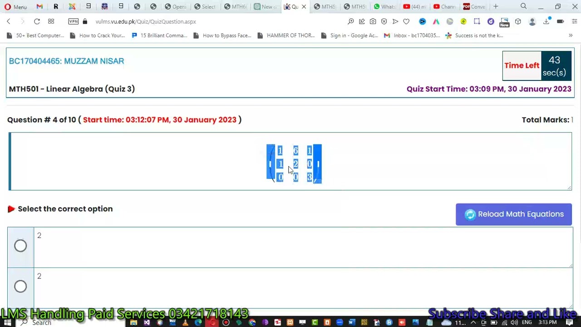Click the battery saver icon
Viewport: 581px width, 327px height.
[561, 21]
